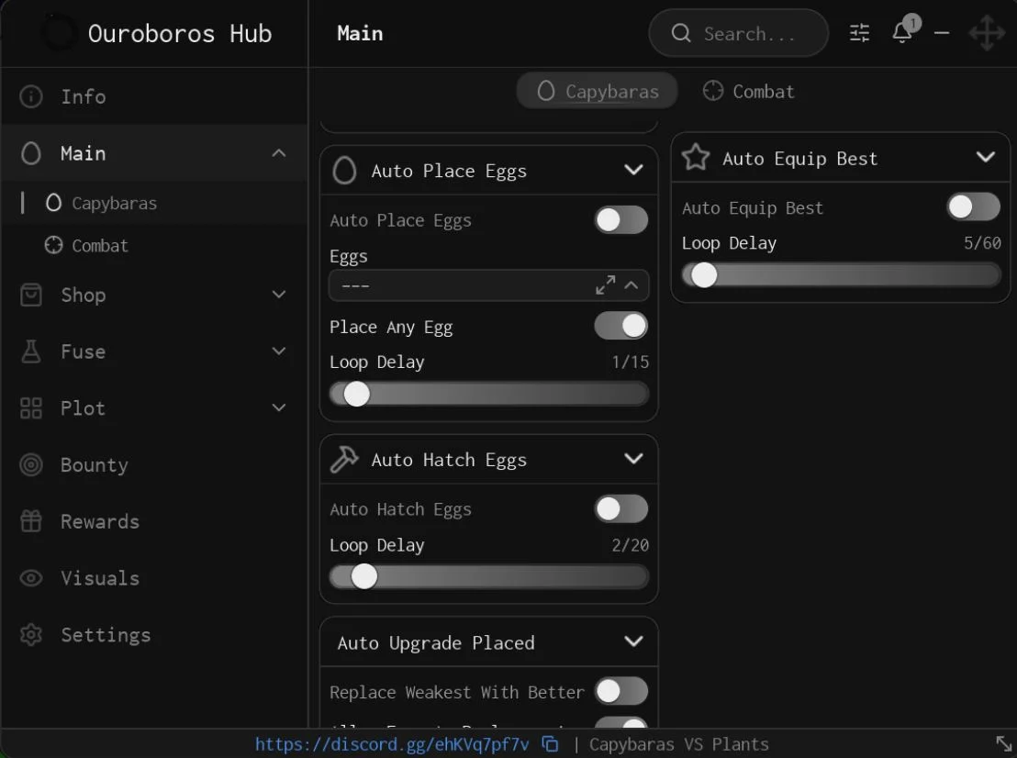Click egg icon in Auto Place Eggs header
The image size is (1017, 758).
coord(344,171)
